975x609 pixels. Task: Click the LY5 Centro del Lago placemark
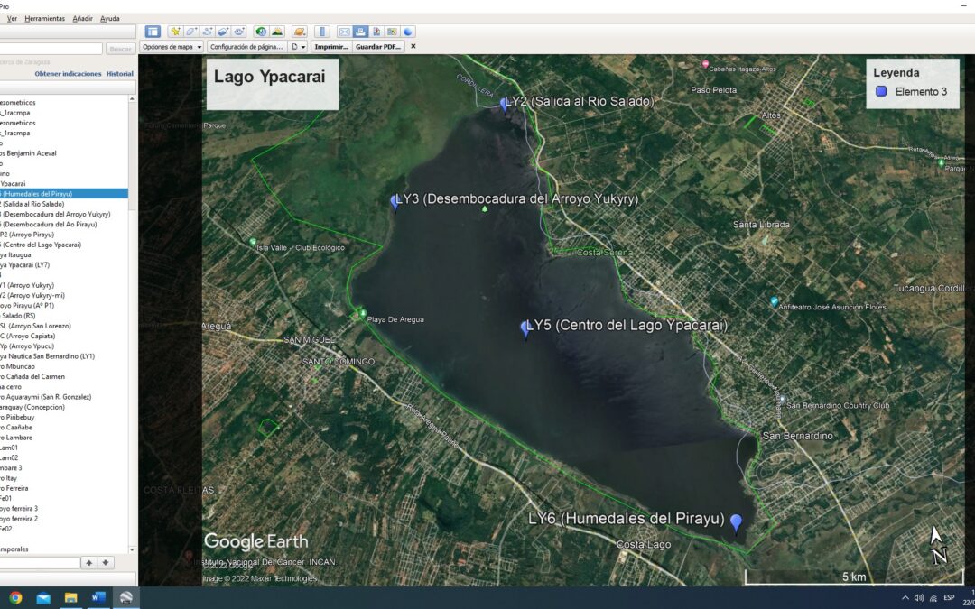coord(525,329)
